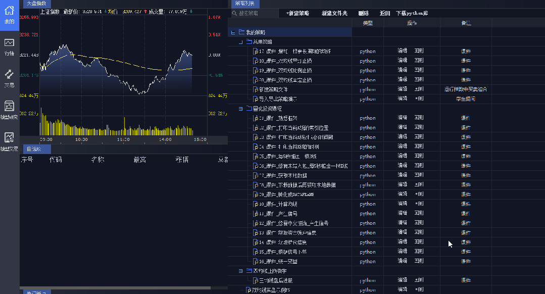Click the 序号 column header in 自选股
The image size is (545, 294).
point(27,160)
